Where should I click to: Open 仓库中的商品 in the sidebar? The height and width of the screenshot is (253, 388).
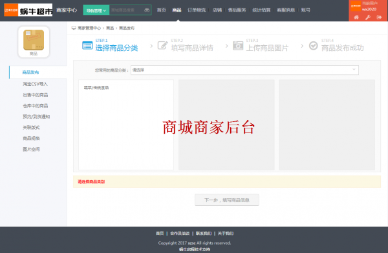tap(36, 106)
